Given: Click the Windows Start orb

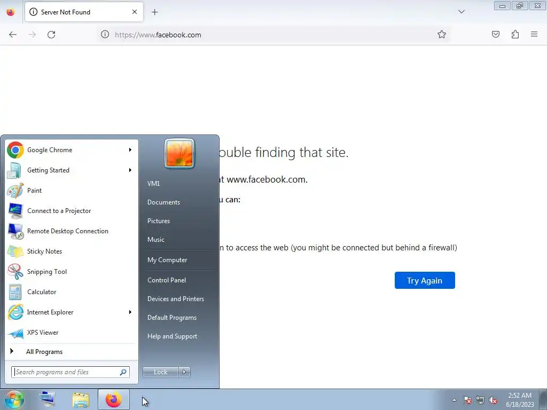Looking at the screenshot, I should click(x=14, y=399).
